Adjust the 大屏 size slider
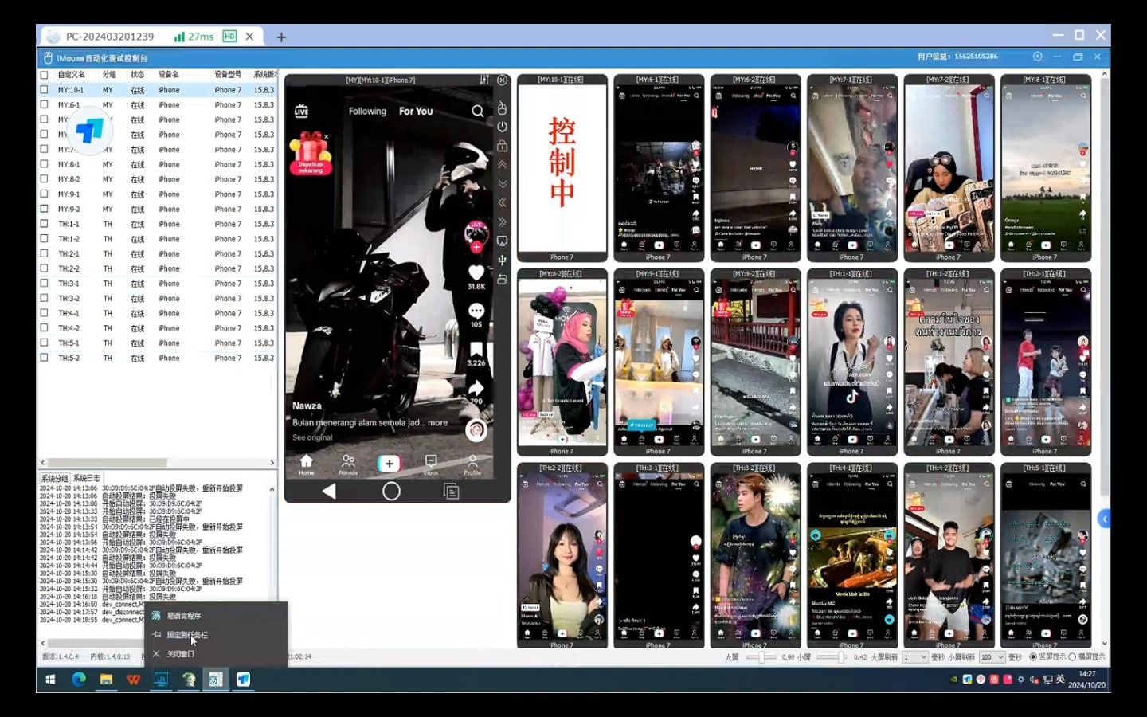Image resolution: width=1147 pixels, height=717 pixels. (761, 657)
